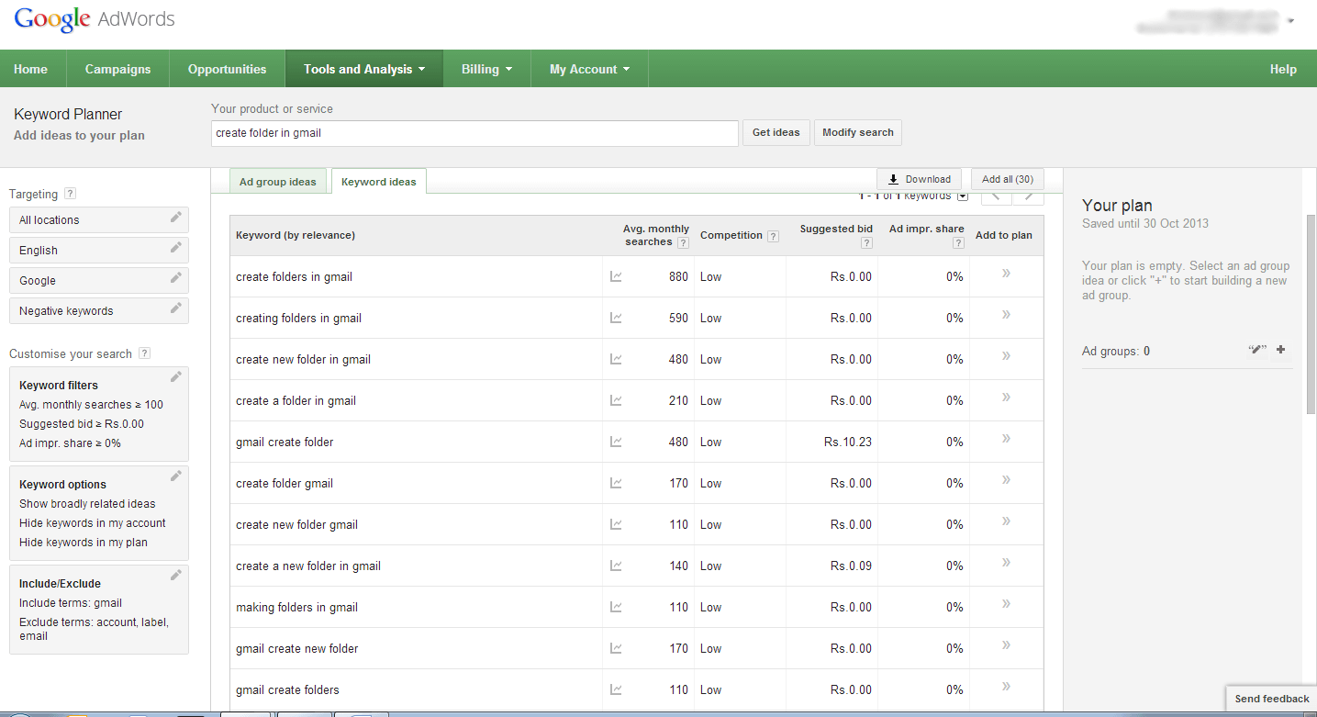Screen dimensions: 1317x717
Task: Download keyword ideas
Action: (x=919, y=179)
